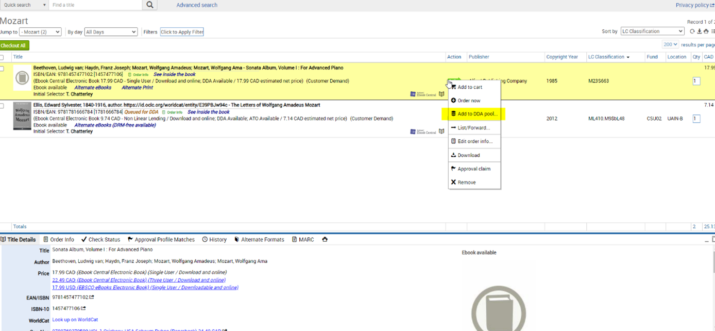Open the Letters of Mozart cover thumbnail
715x331 pixels.
(22, 116)
